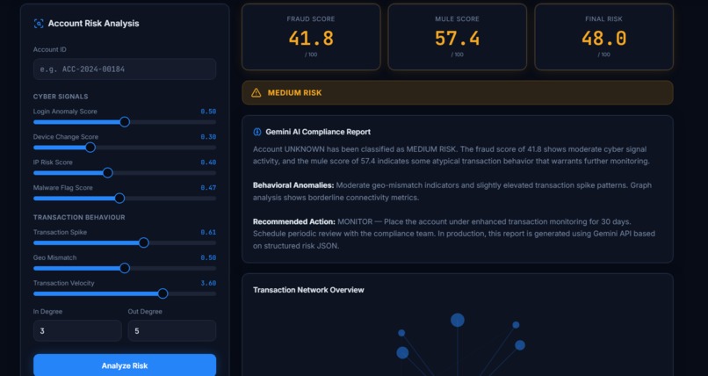The width and height of the screenshot is (708, 376).
Task: Click the Account Risk Analysis scan icon
Action: [39, 24]
